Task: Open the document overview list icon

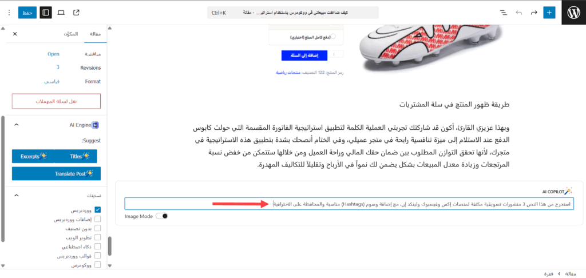Action: (x=504, y=12)
